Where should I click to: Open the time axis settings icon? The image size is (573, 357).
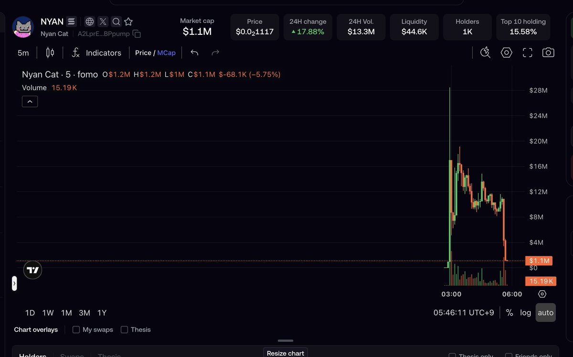tap(542, 294)
